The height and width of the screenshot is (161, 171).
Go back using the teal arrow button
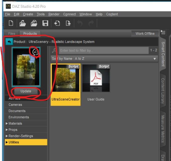pyautogui.click(x=9, y=42)
